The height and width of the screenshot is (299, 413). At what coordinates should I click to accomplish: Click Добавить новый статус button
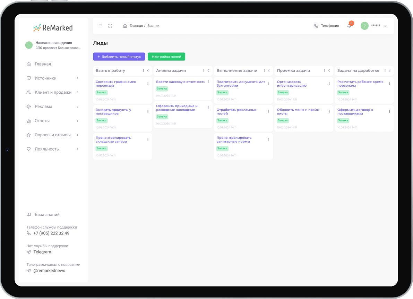pyautogui.click(x=119, y=57)
